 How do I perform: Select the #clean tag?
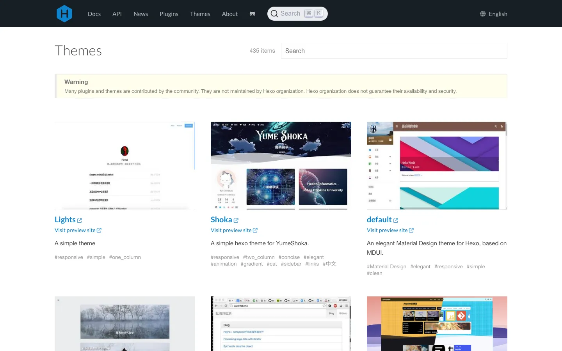[375, 273]
